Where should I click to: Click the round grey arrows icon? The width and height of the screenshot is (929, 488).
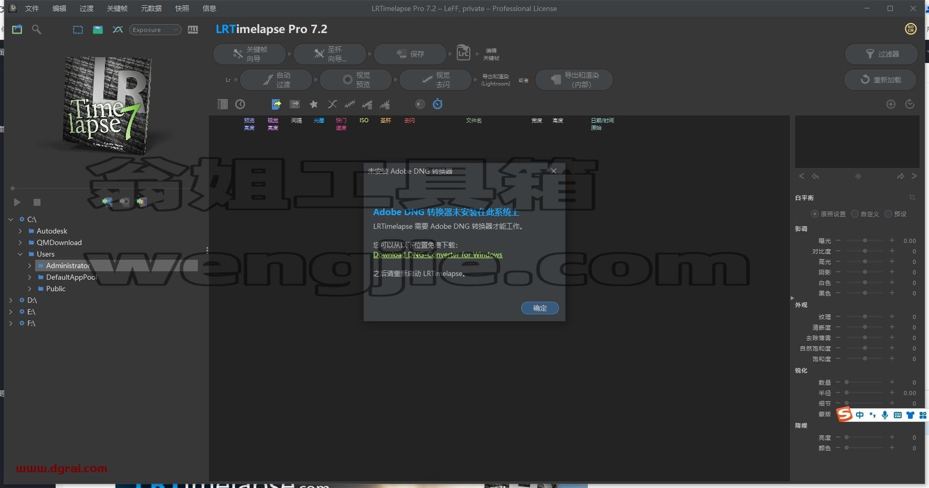420,104
